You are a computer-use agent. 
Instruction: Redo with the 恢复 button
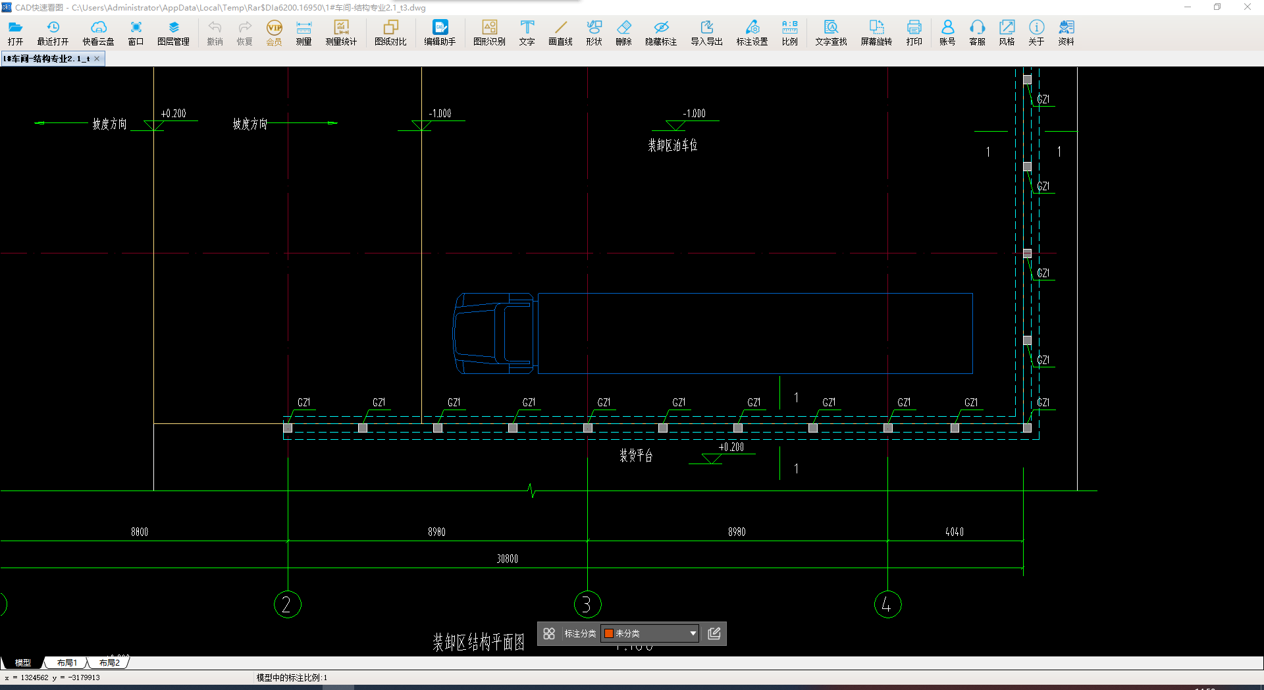pyautogui.click(x=244, y=33)
